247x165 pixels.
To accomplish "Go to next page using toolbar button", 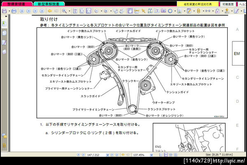I will pyautogui.click(x=35, y=11).
